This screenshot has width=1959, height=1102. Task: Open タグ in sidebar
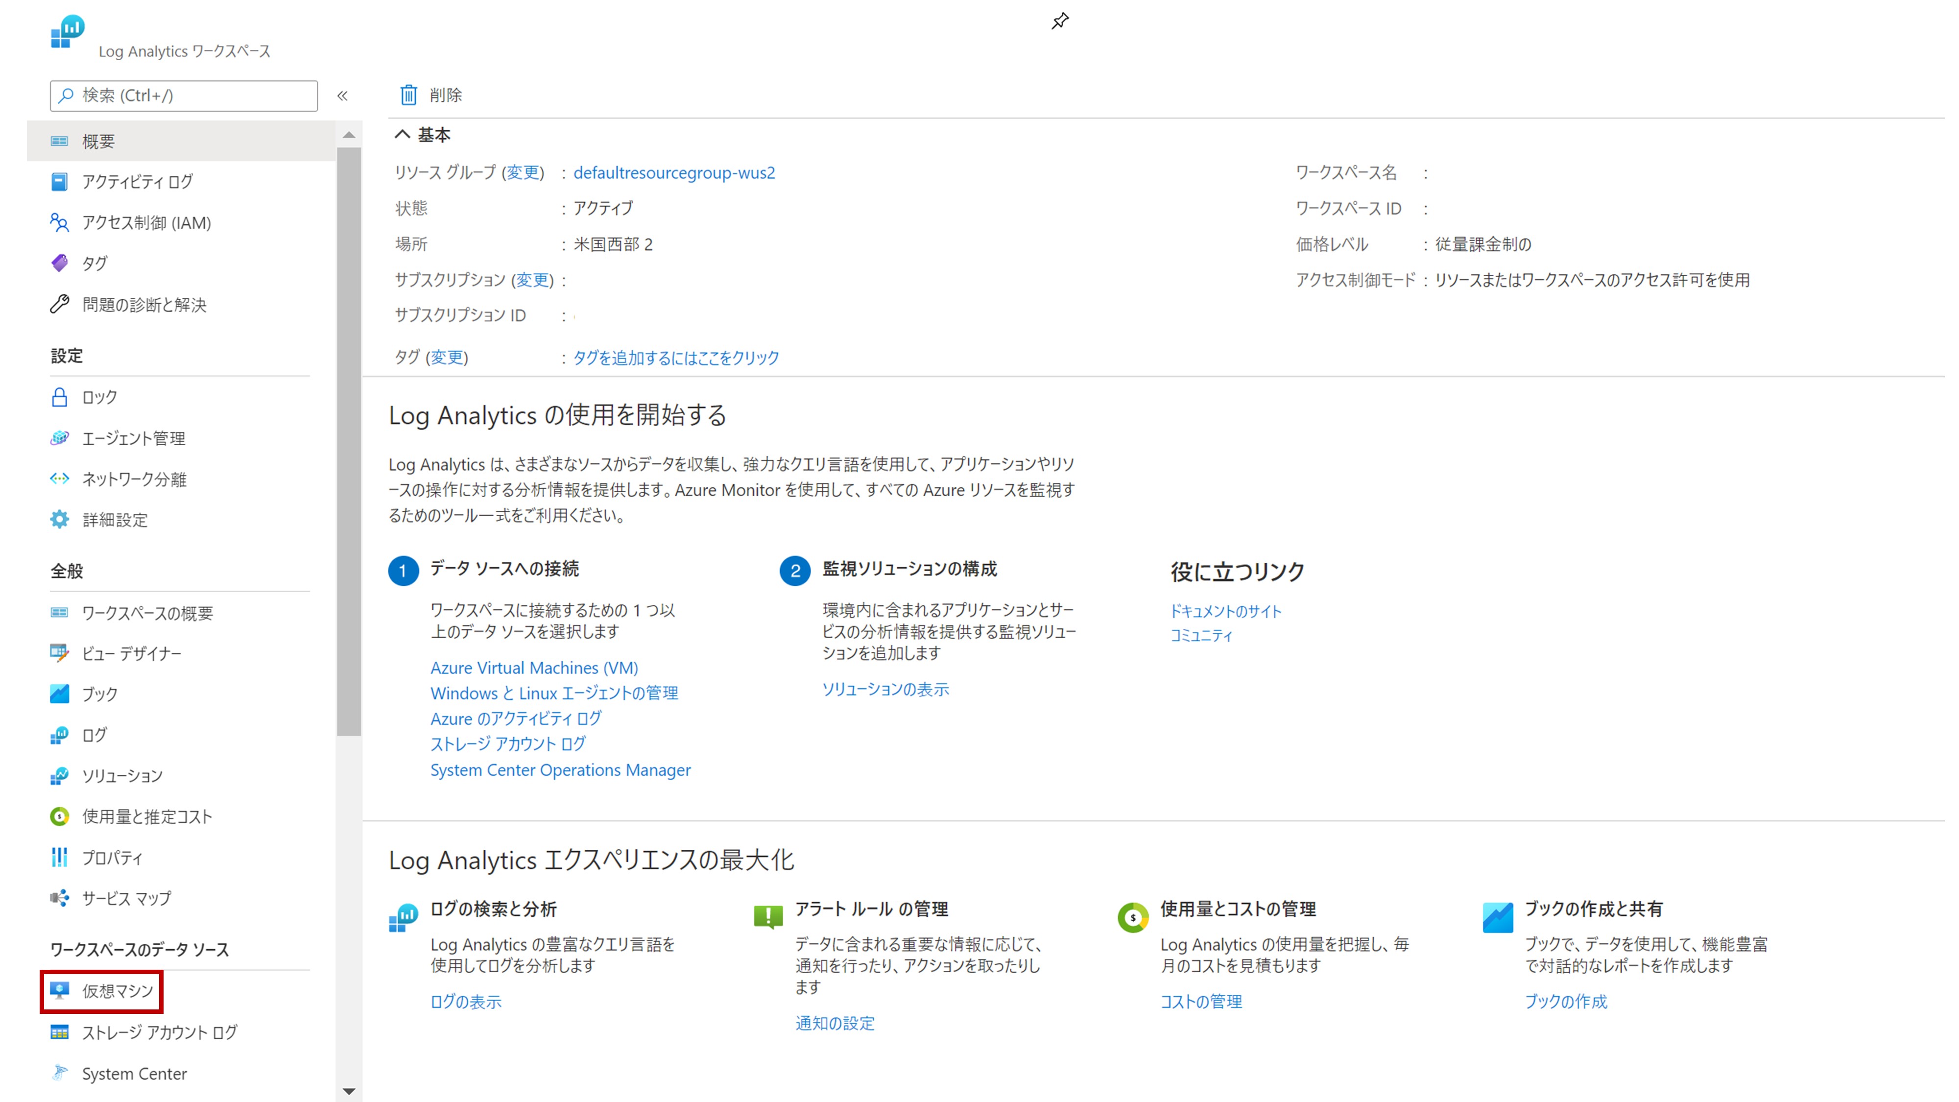(95, 263)
